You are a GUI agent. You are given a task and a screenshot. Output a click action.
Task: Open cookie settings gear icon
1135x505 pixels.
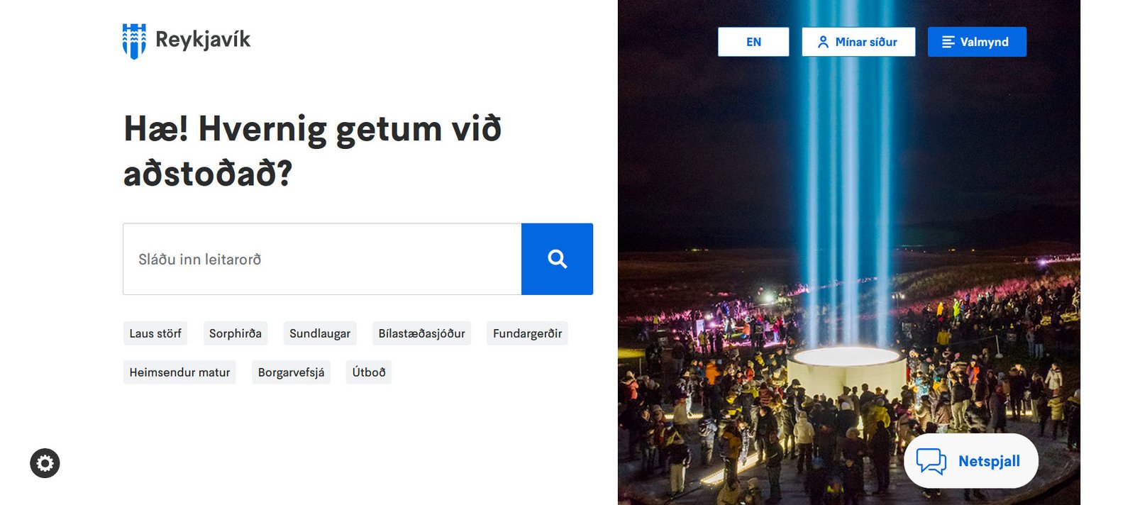45,463
